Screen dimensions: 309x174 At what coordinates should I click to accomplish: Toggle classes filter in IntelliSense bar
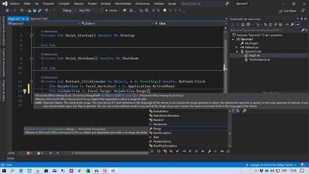[x=165, y=151]
